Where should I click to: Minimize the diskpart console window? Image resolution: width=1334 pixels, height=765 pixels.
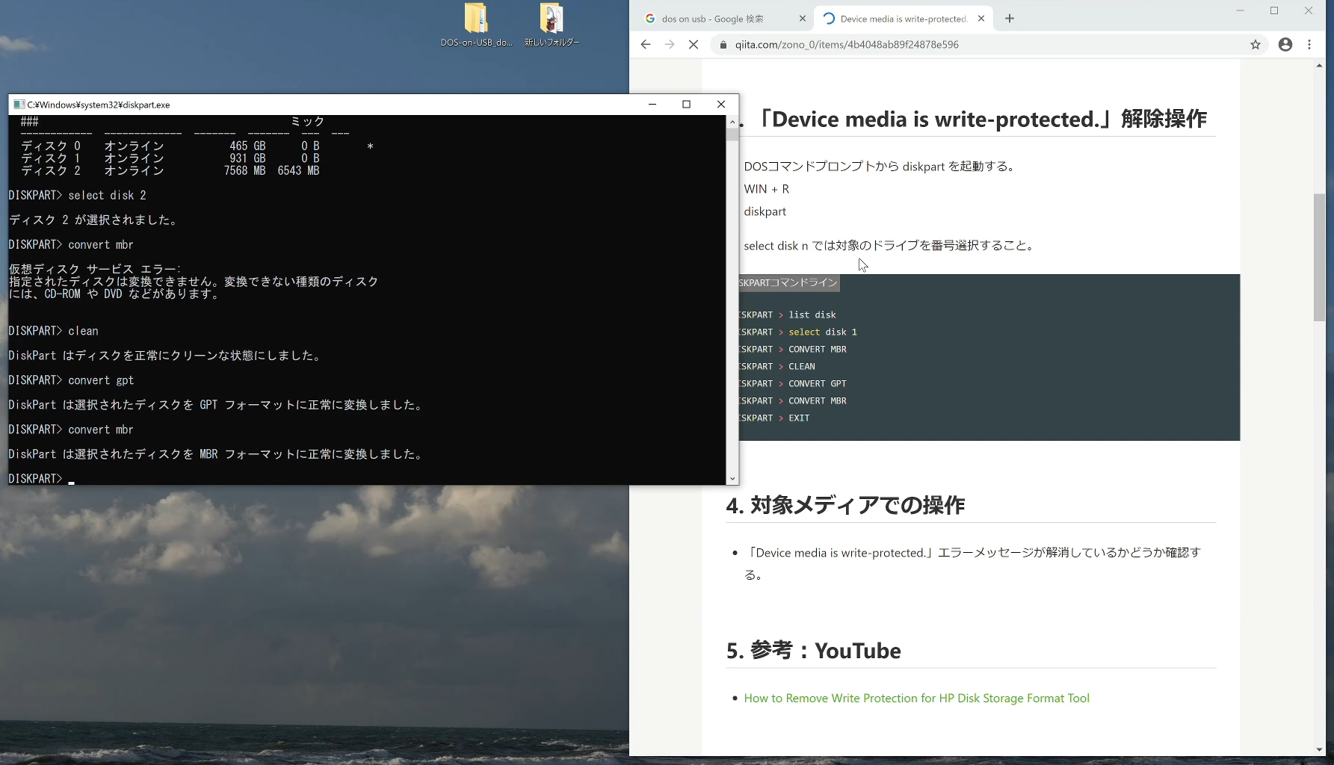[652, 105]
